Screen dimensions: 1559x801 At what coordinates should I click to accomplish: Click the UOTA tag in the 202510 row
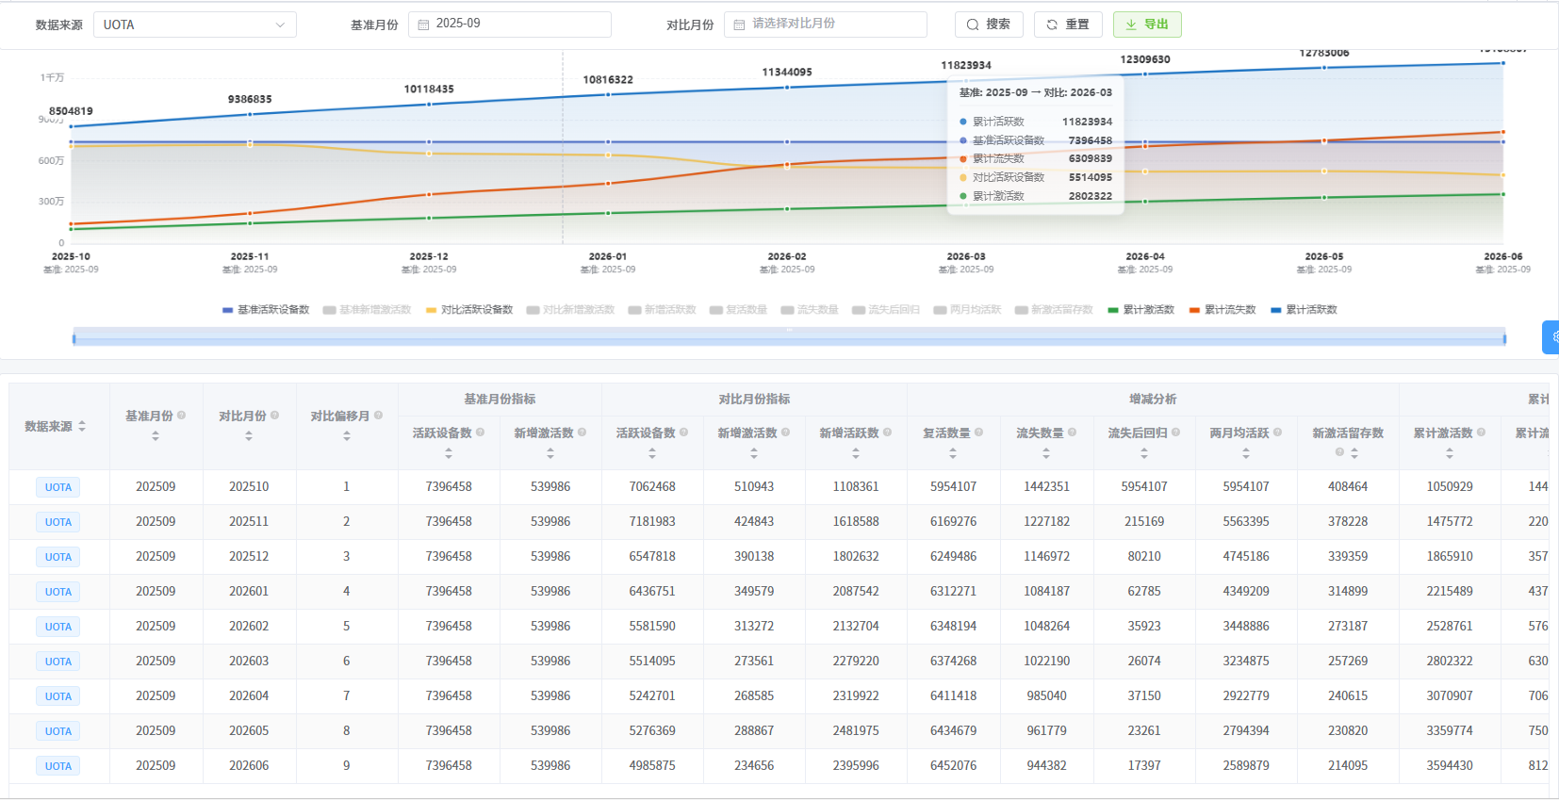click(58, 487)
